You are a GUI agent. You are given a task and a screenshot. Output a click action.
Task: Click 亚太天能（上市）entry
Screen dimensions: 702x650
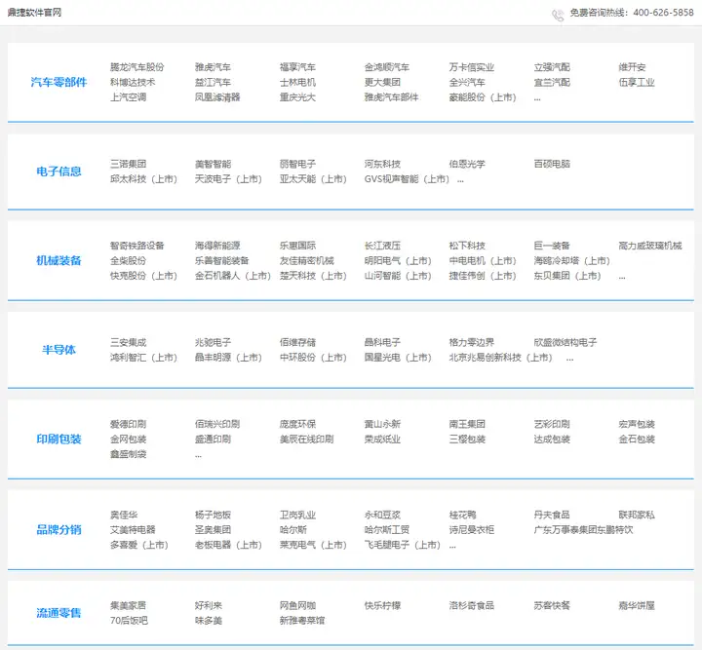pos(313,179)
